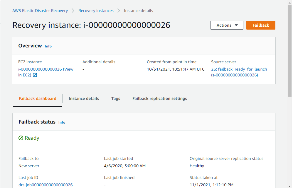The height and width of the screenshot is (188, 293).
Task: Click the chevron after Recovery instances breadcrumb
Action: (x=119, y=11)
